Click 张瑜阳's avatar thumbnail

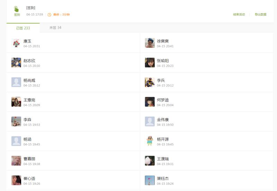pyautogui.click(x=150, y=63)
